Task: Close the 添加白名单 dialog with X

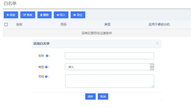Action: pyautogui.click(x=157, y=43)
